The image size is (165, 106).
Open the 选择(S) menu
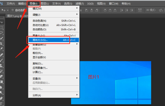(x=68, y=4)
